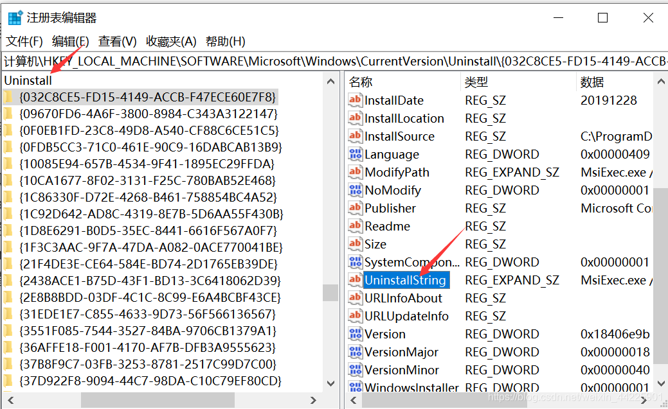The height and width of the screenshot is (409, 668).
Task: Select key {37D922F8-9094-44C7-98DA-C10C79EF80CD}
Action: (x=150, y=381)
